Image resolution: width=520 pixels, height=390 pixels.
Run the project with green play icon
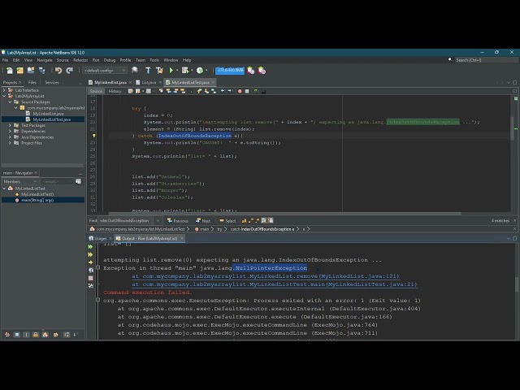(x=171, y=71)
